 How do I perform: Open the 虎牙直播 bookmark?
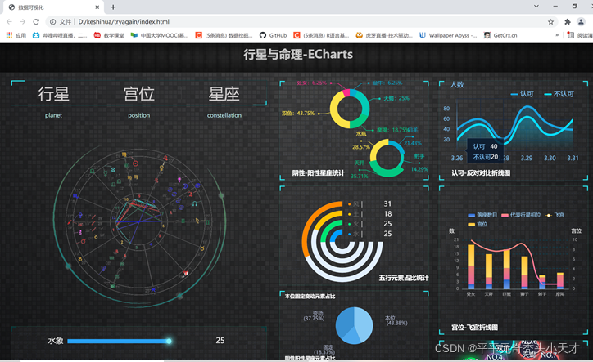384,35
